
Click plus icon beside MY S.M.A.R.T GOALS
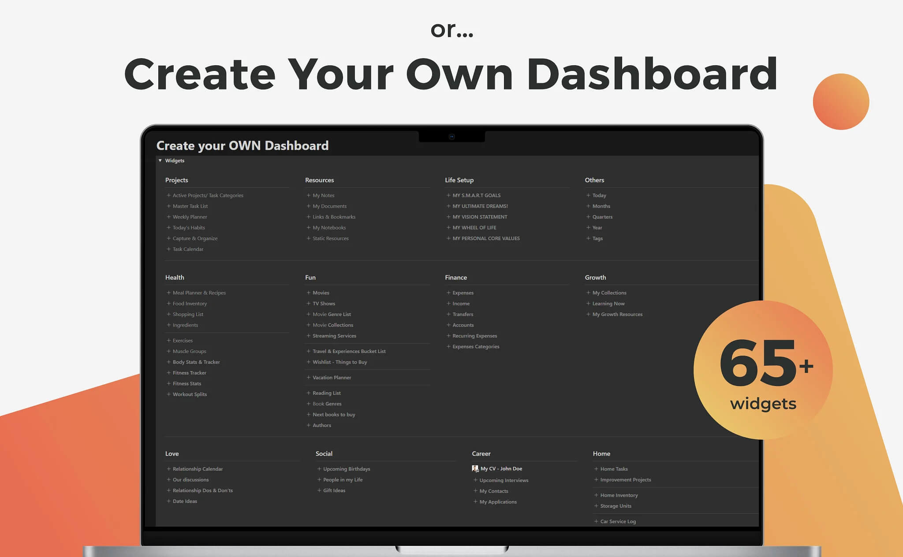coord(448,195)
